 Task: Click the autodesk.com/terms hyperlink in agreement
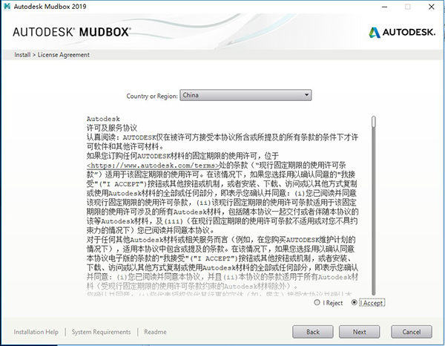(x=154, y=166)
